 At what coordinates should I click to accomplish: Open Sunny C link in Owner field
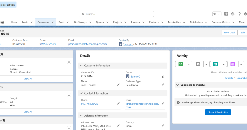tap(135, 77)
